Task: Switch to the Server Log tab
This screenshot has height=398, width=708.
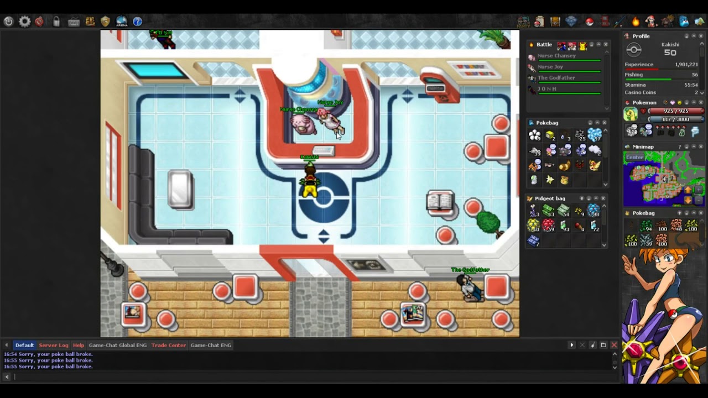Action: 53,345
